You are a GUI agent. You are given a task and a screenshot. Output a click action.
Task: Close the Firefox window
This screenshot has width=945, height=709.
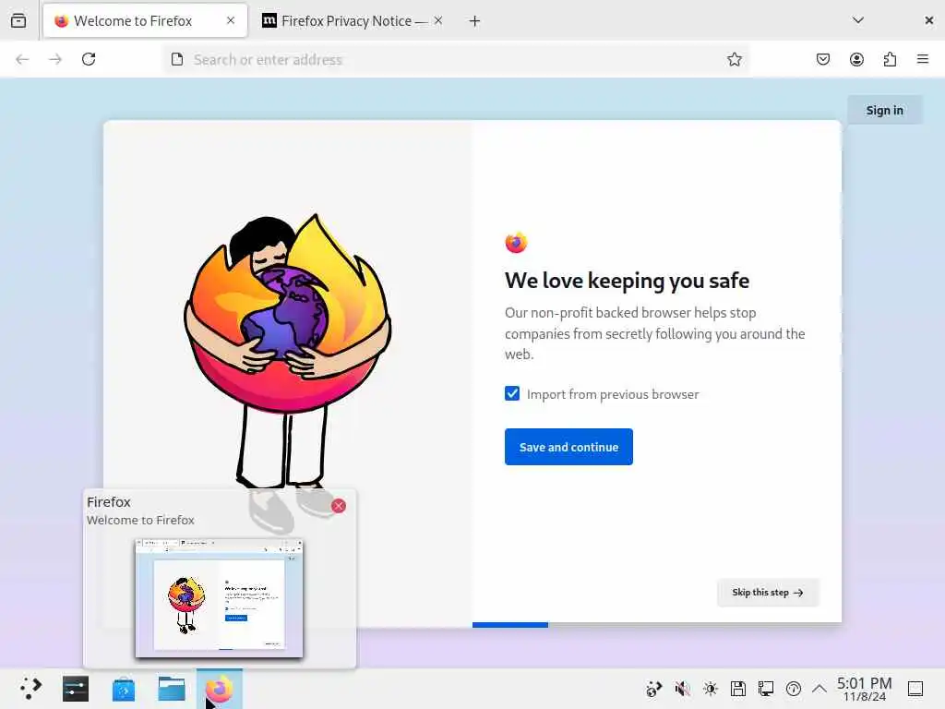(x=928, y=20)
